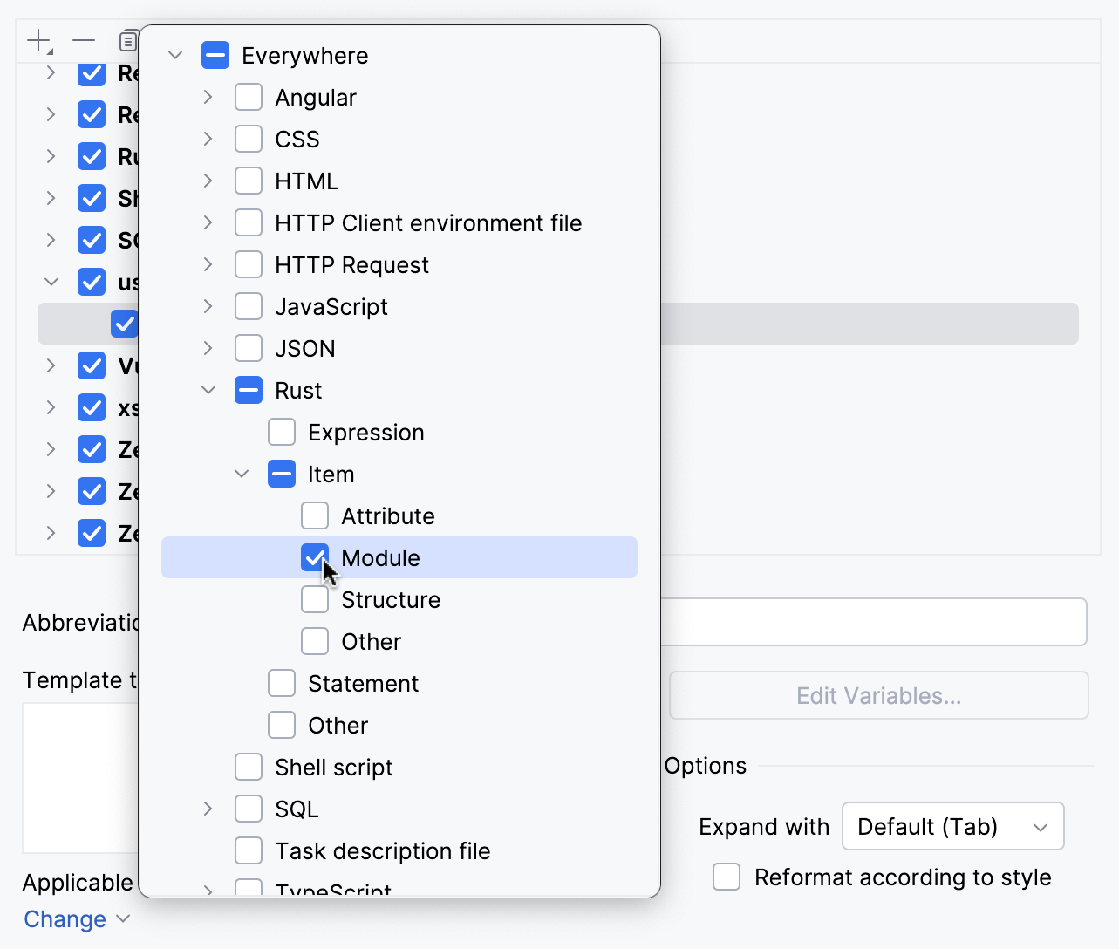The width and height of the screenshot is (1119, 949).
Task: Add a new live template
Action: [39, 40]
